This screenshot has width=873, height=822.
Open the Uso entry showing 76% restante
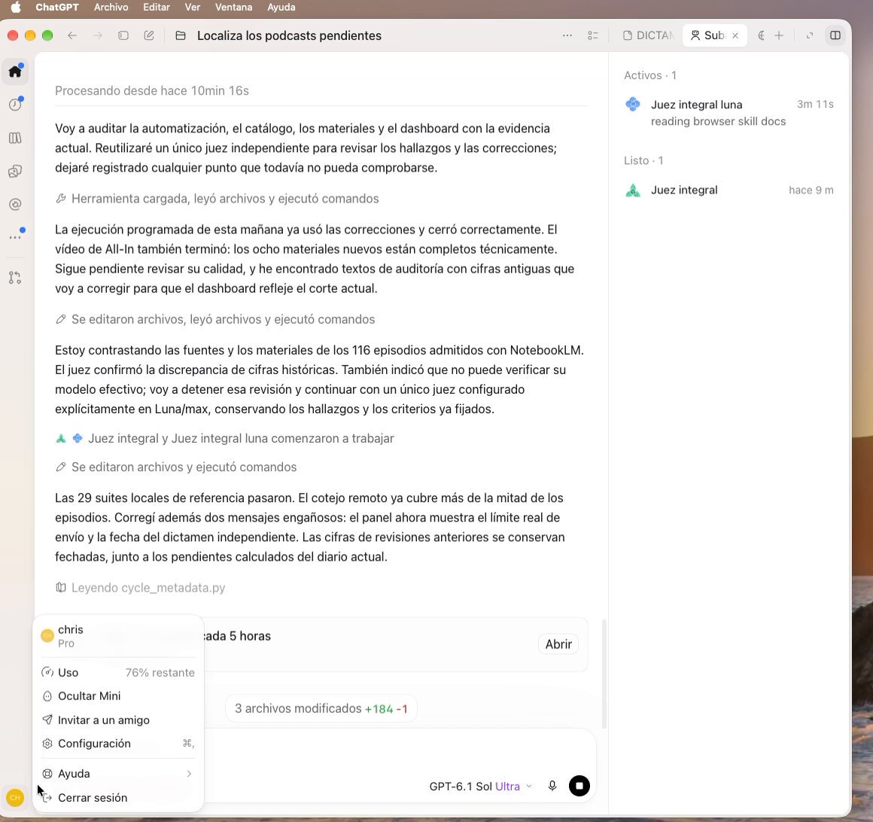tap(118, 673)
